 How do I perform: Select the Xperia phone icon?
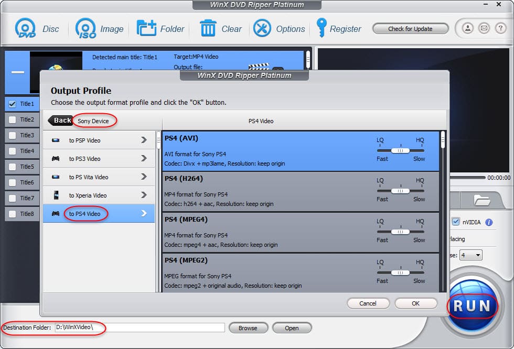(x=56, y=195)
